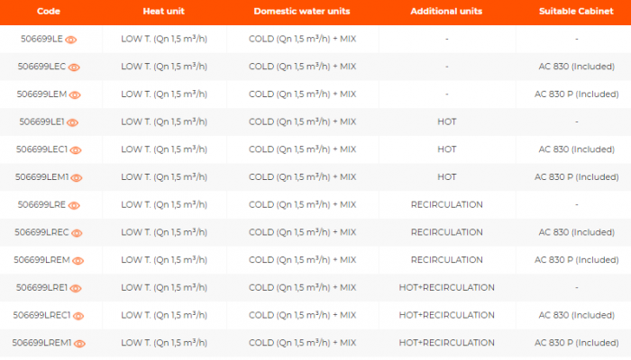Viewport: 631px width, 360px height.
Task: Click HOT+RECIRCULATION cell in 506699LRE1 row
Action: click(x=446, y=288)
